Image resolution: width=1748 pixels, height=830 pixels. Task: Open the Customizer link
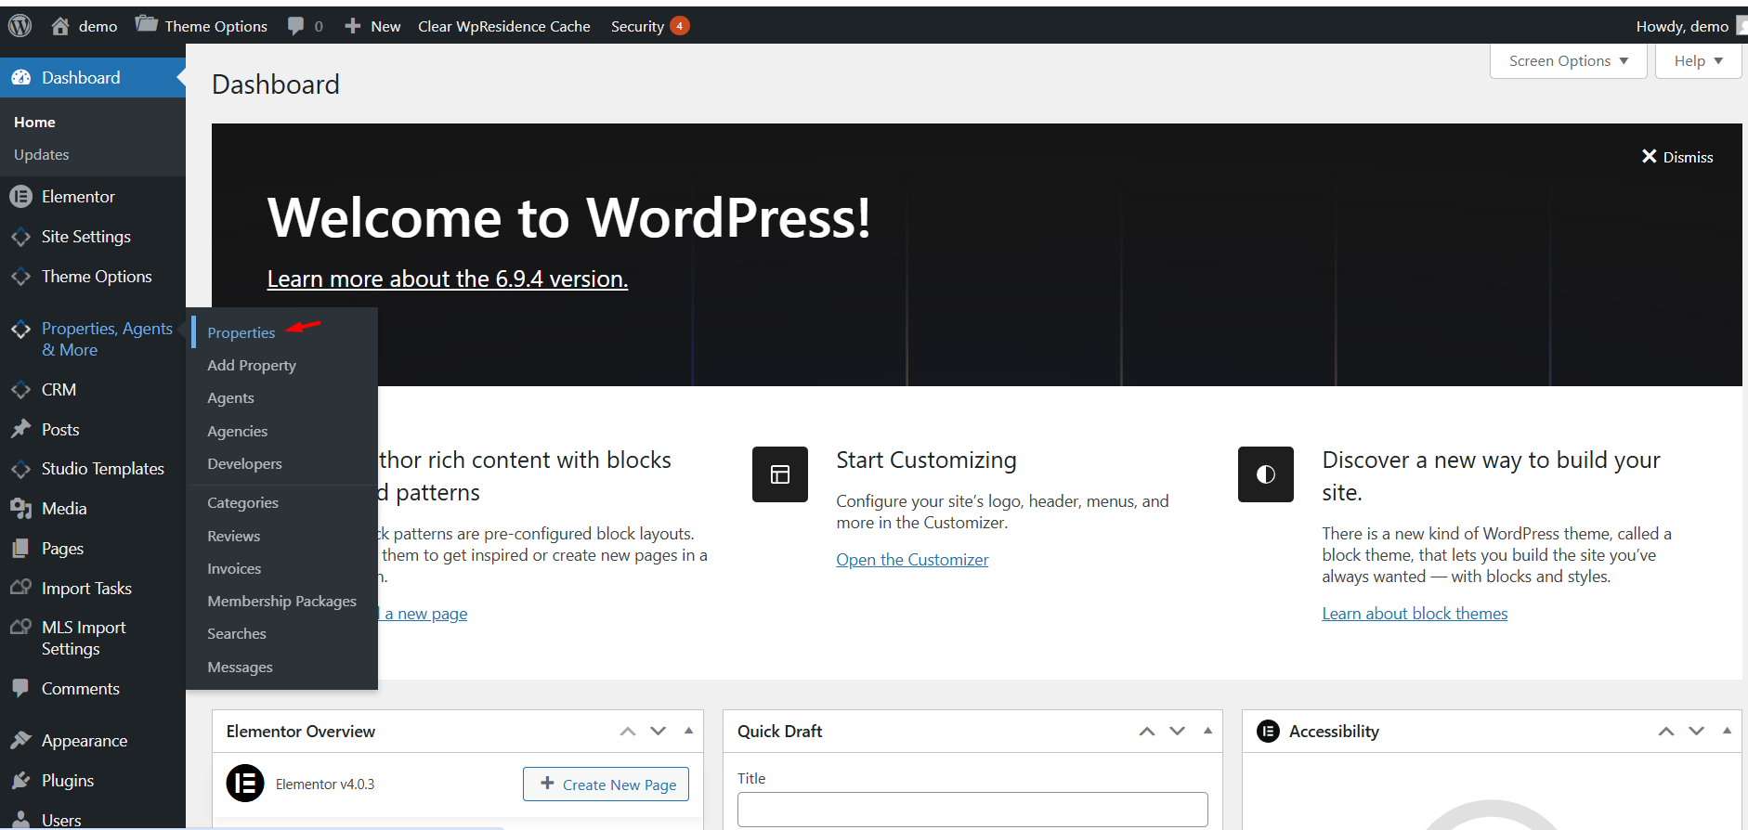pyautogui.click(x=911, y=560)
